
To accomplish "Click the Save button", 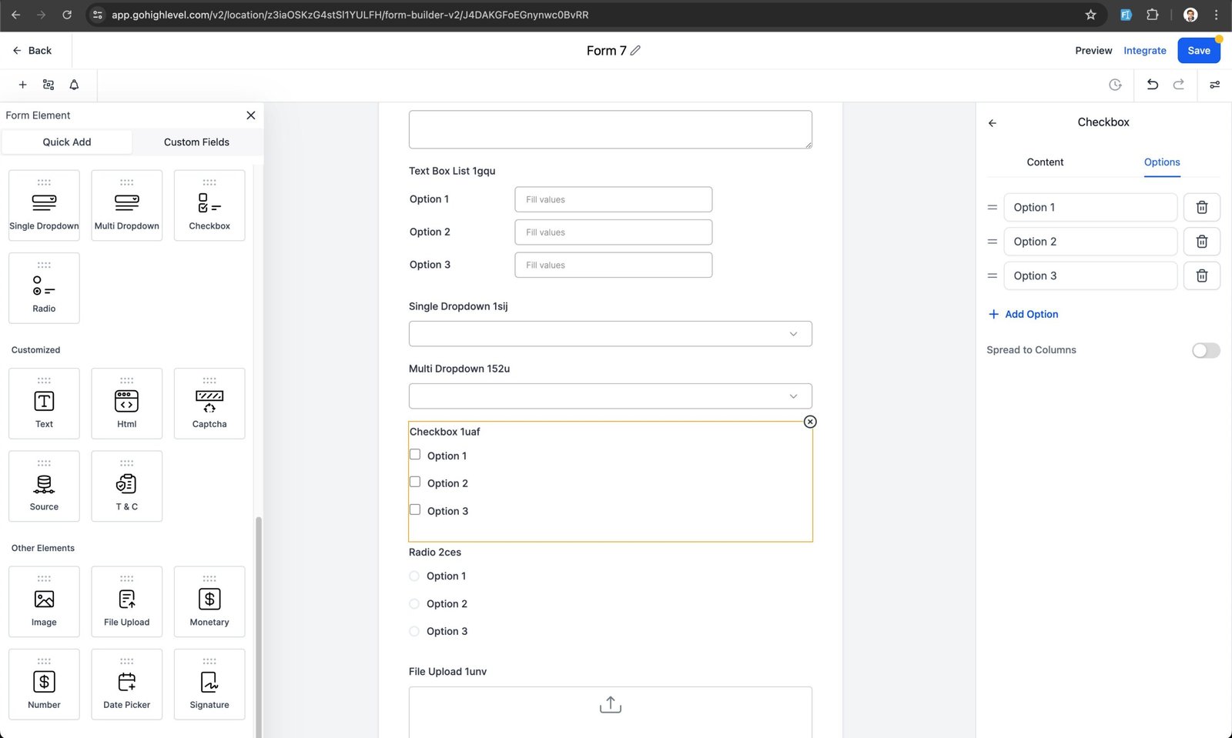I will (x=1198, y=51).
